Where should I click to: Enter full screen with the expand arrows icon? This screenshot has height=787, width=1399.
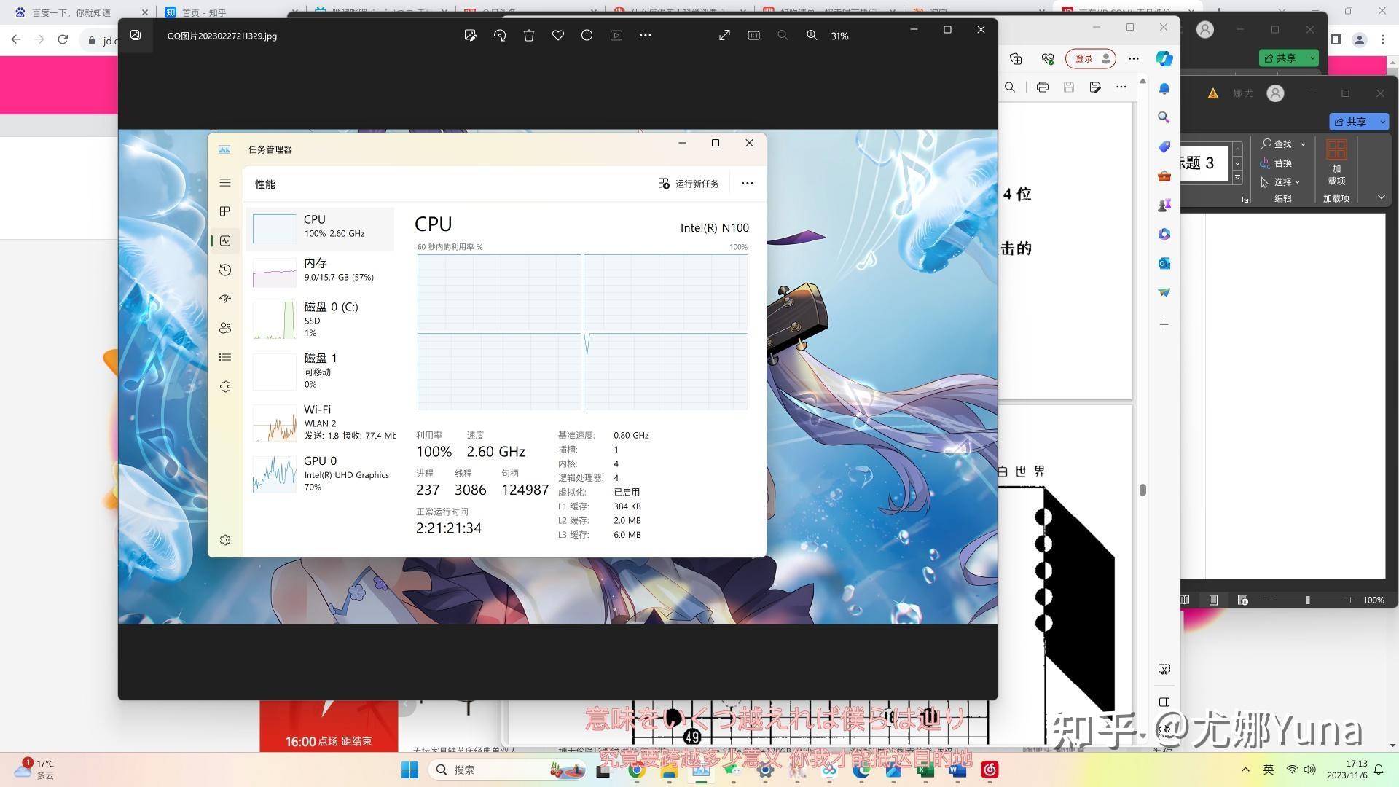tap(724, 35)
